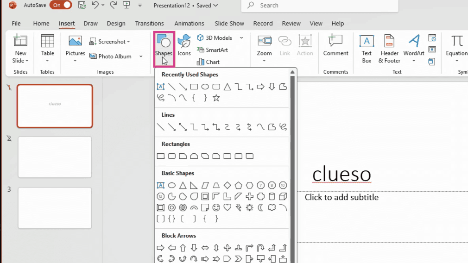468x263 pixels.
Task: Open the Review tab
Action: tap(291, 23)
